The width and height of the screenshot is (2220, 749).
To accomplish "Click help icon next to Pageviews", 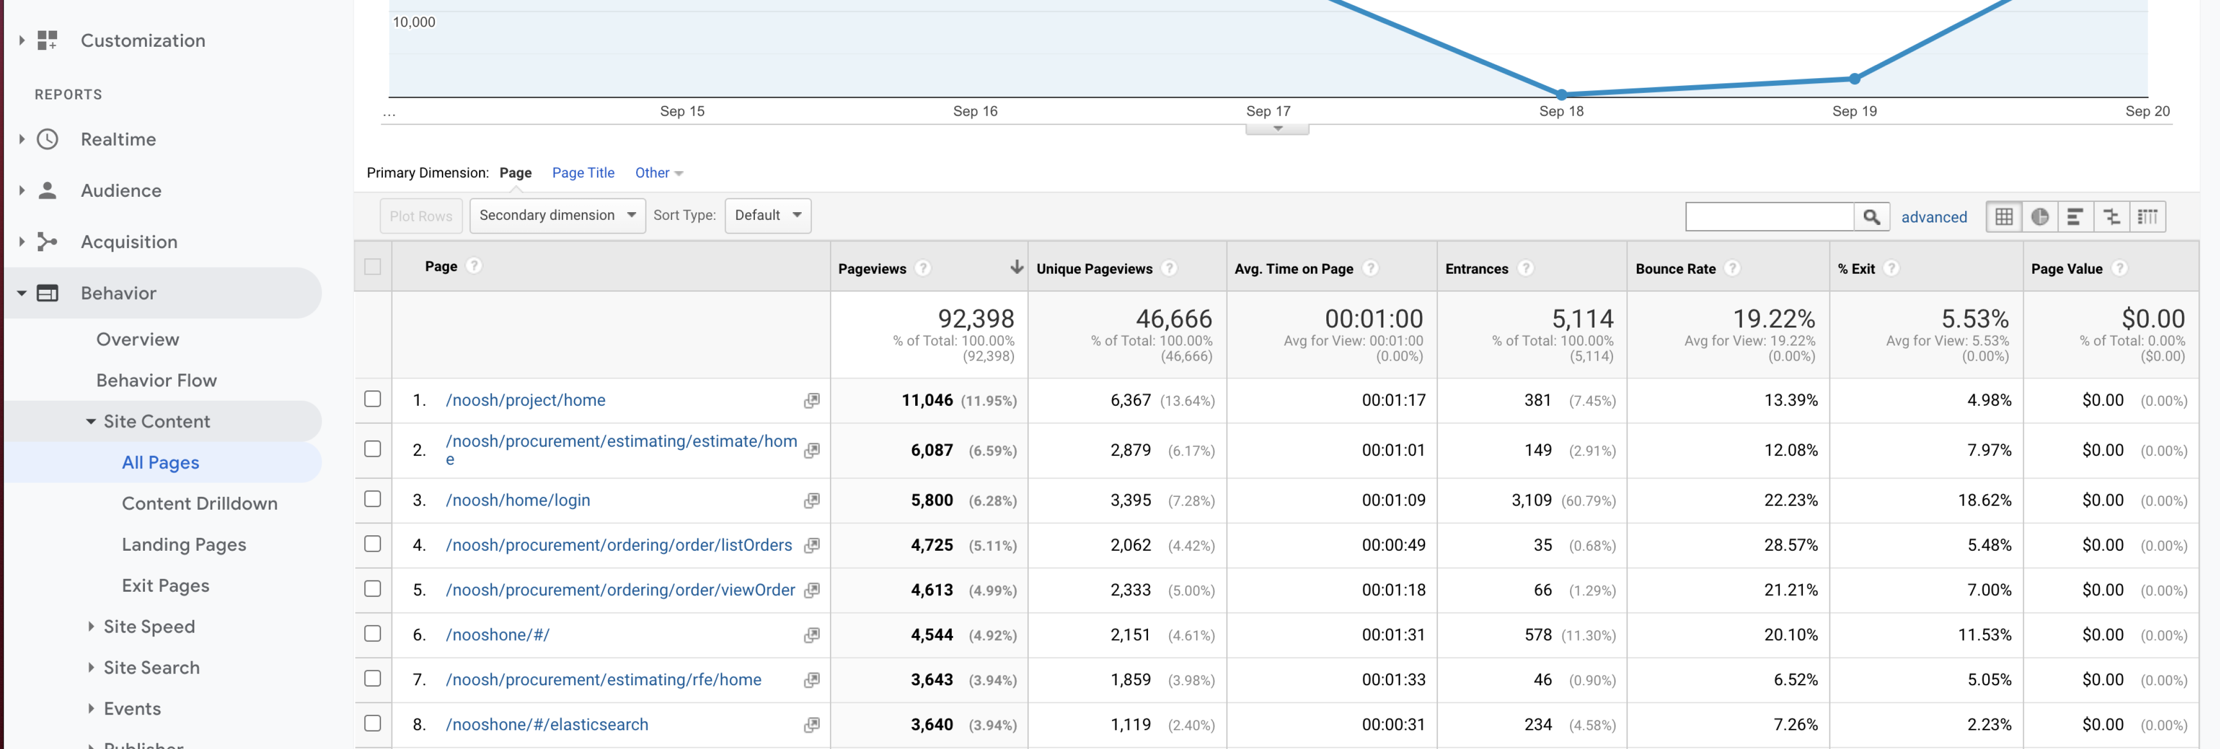I will click(x=923, y=268).
